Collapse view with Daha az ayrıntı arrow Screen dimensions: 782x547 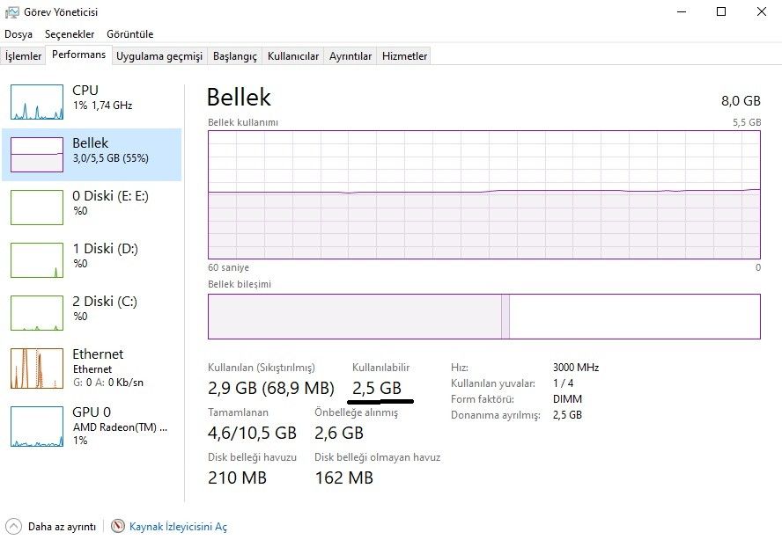(x=13, y=526)
